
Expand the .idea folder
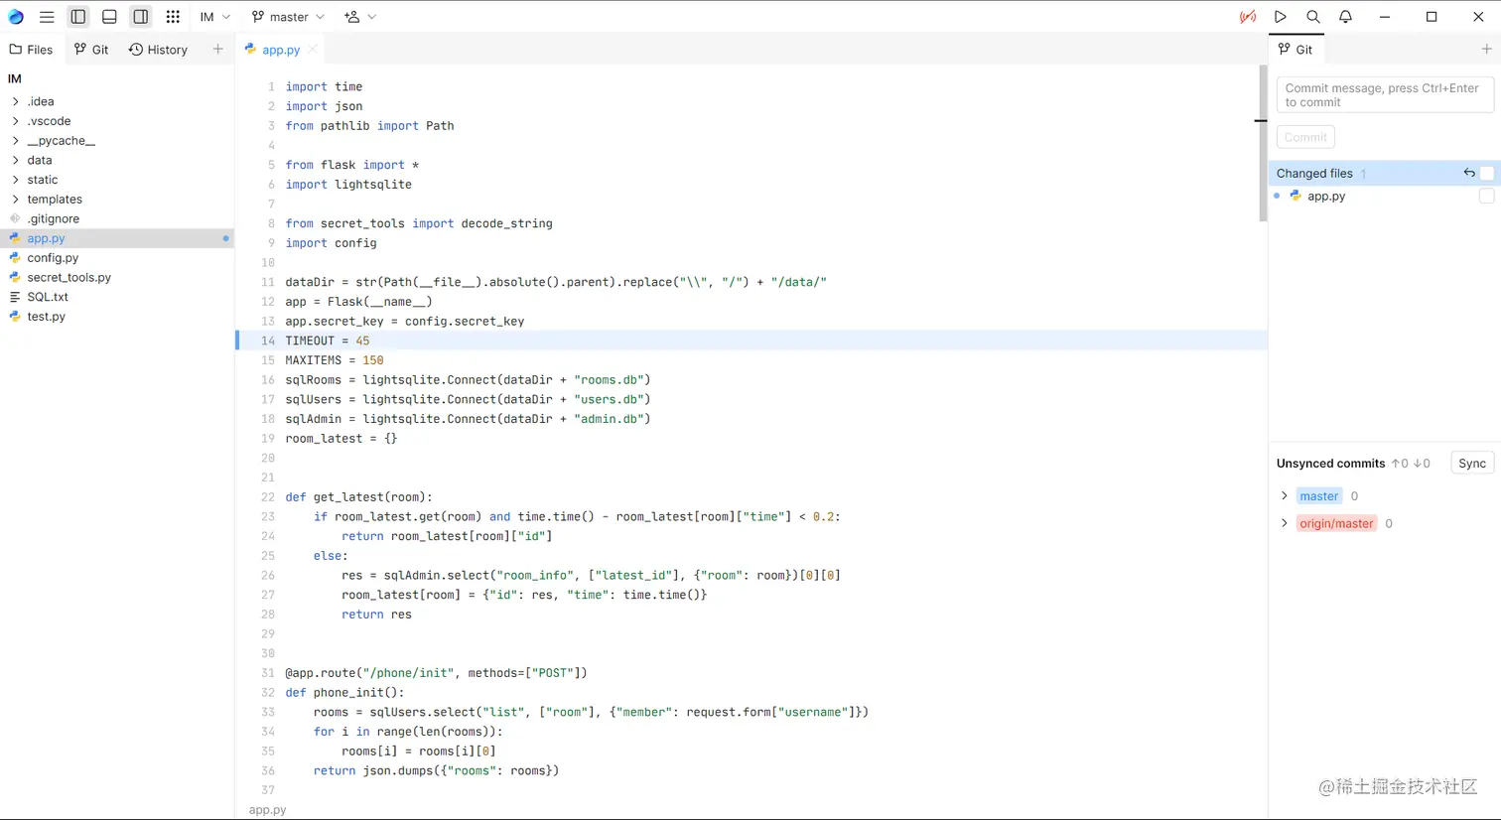click(x=16, y=101)
